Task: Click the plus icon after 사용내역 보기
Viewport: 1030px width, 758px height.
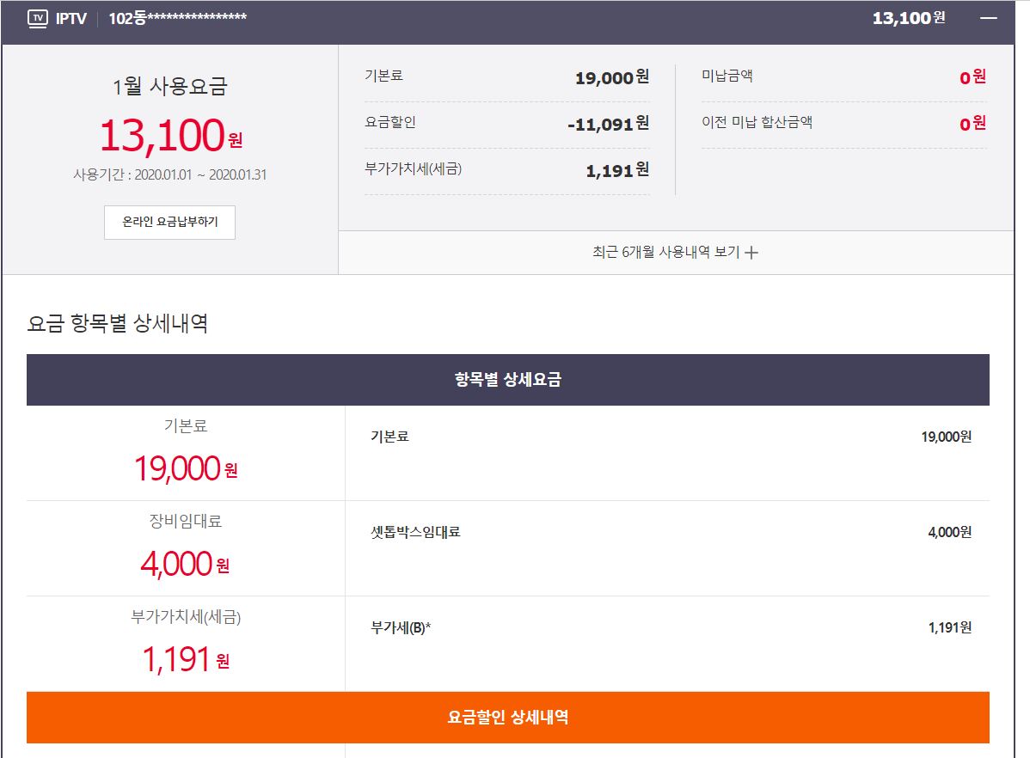Action: (751, 253)
